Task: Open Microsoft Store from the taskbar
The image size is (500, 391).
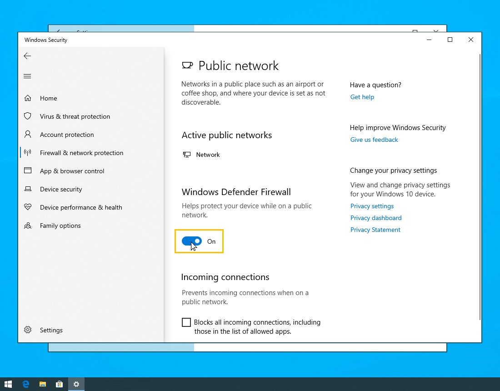Action: [x=59, y=384]
